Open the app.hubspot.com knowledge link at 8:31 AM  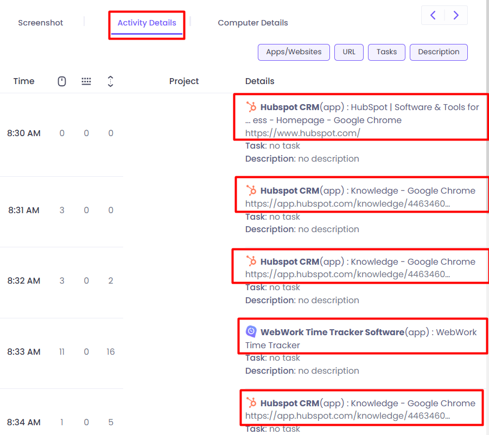coord(320,203)
